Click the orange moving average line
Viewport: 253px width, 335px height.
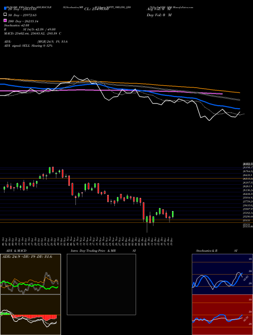tap(136, 84)
